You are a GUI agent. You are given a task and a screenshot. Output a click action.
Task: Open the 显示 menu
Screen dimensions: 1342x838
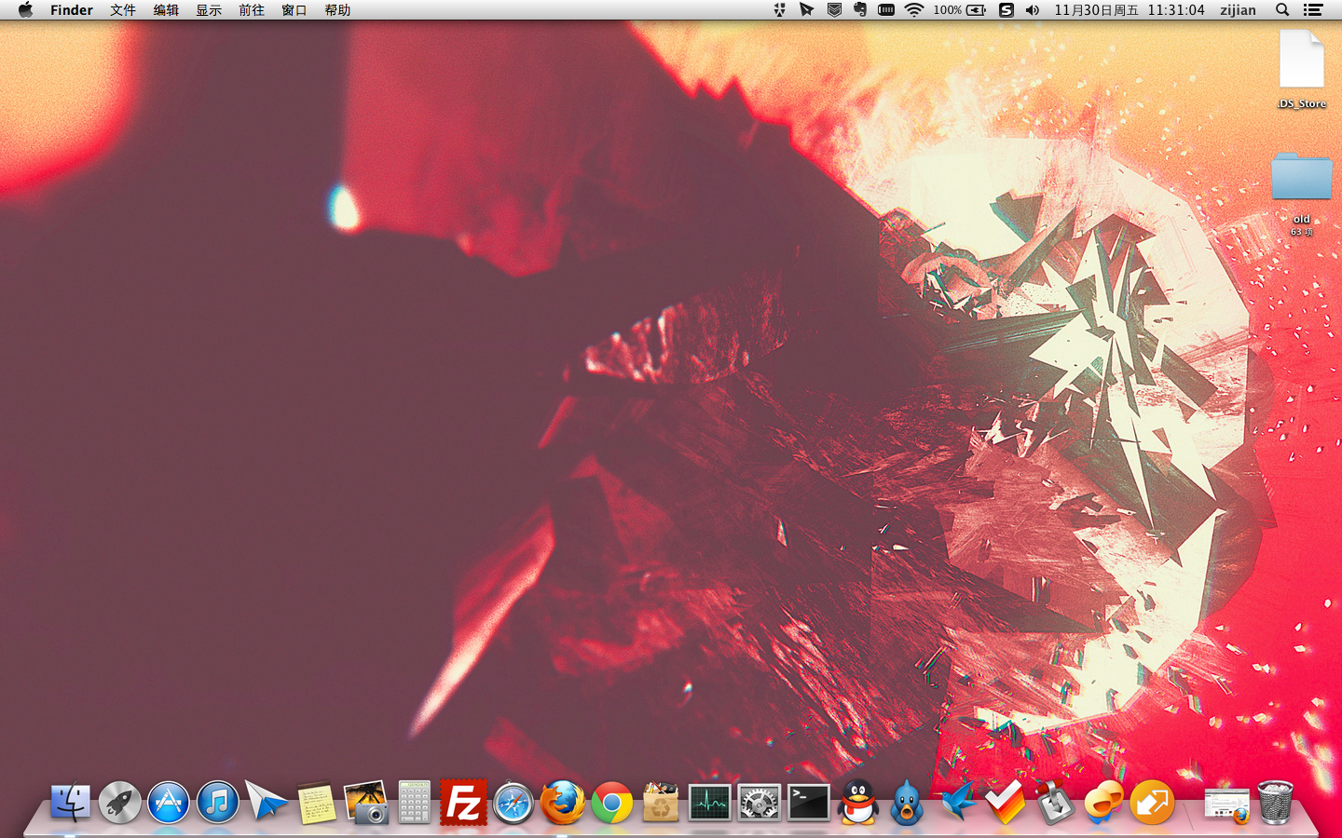(x=209, y=10)
